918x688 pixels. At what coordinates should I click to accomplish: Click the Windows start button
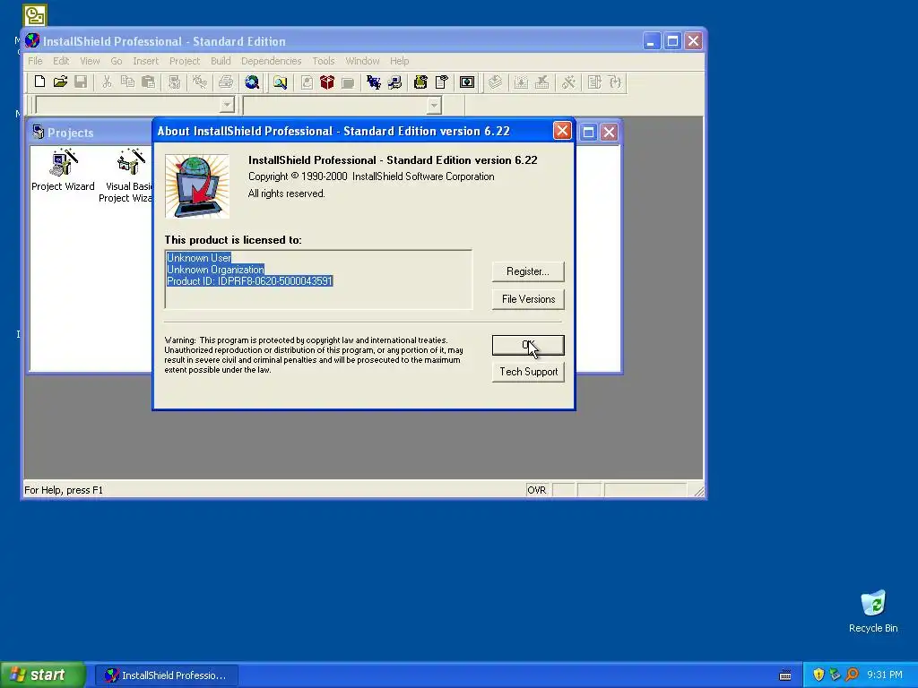43,675
